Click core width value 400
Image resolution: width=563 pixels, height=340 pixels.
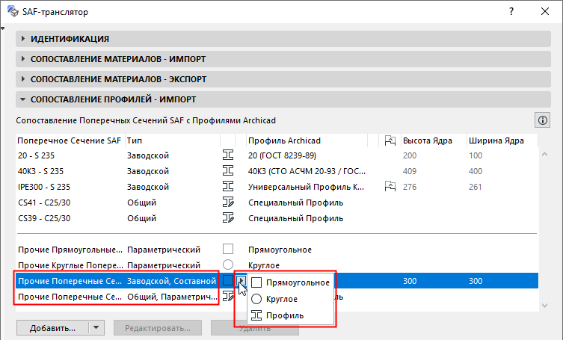[x=476, y=171]
